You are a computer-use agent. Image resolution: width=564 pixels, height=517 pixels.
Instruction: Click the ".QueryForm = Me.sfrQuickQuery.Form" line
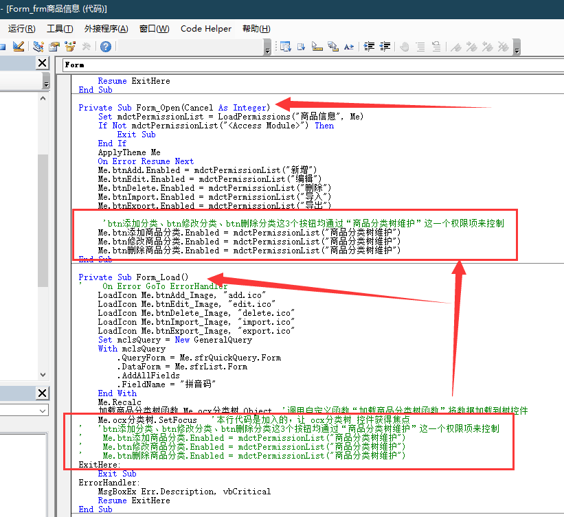pos(199,358)
